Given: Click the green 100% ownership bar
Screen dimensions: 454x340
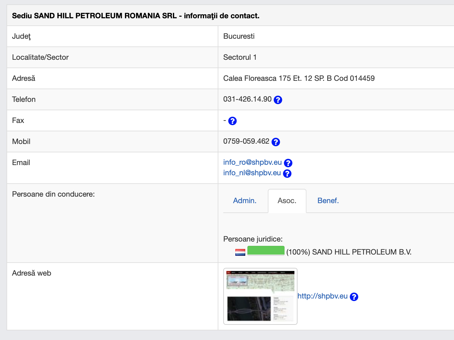Looking at the screenshot, I should click(266, 251).
